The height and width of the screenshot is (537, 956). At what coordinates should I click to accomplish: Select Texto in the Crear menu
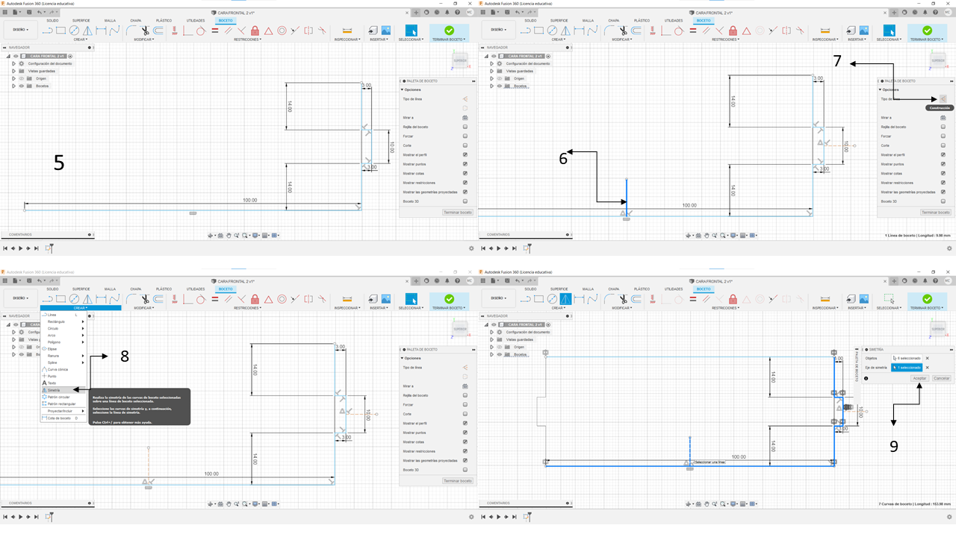[63, 383]
